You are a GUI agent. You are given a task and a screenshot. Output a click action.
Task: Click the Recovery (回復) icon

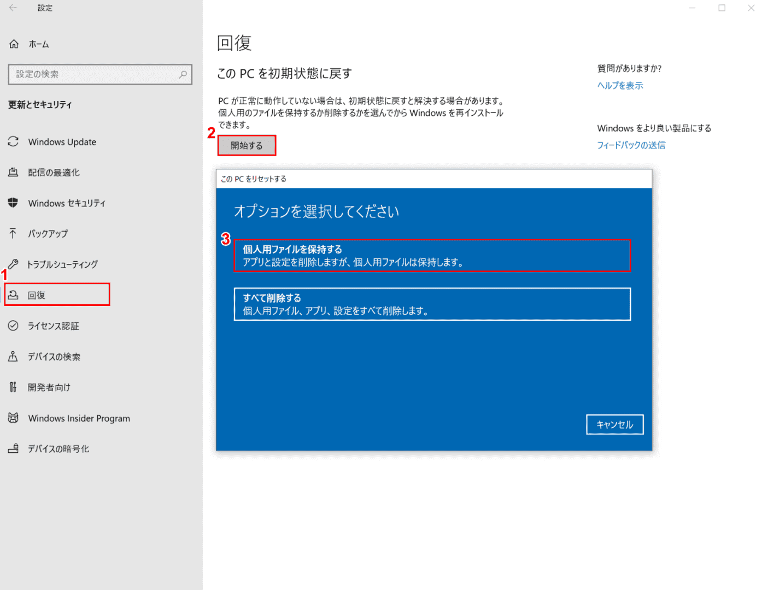point(13,295)
